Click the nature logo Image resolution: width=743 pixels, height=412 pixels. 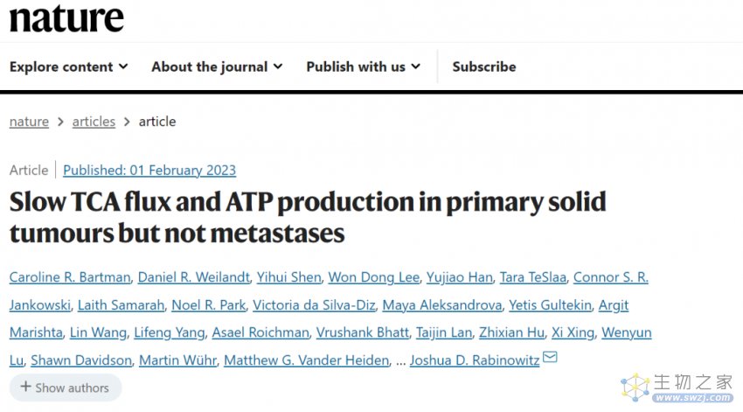(x=66, y=18)
